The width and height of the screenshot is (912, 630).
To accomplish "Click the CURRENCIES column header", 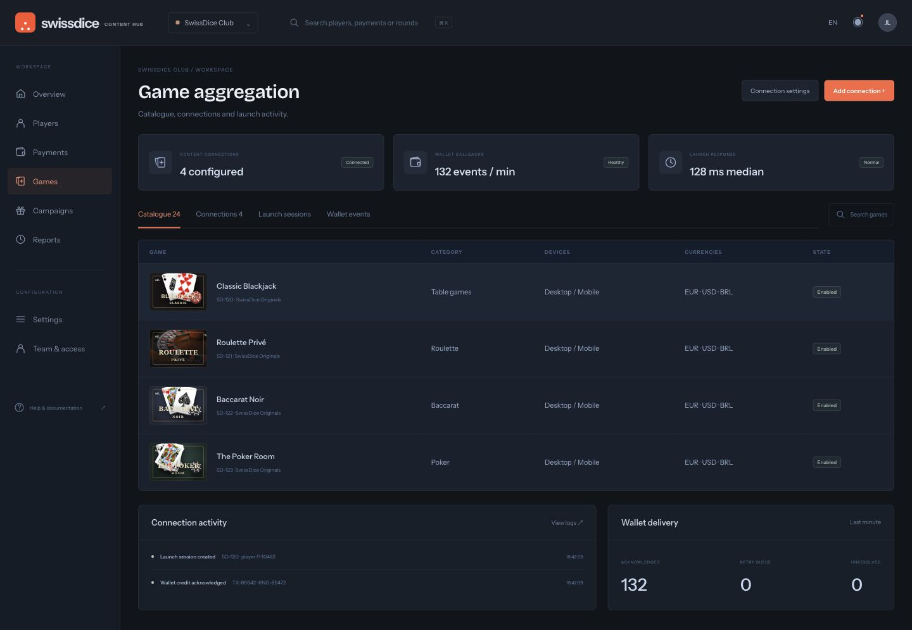I will 703,252.
